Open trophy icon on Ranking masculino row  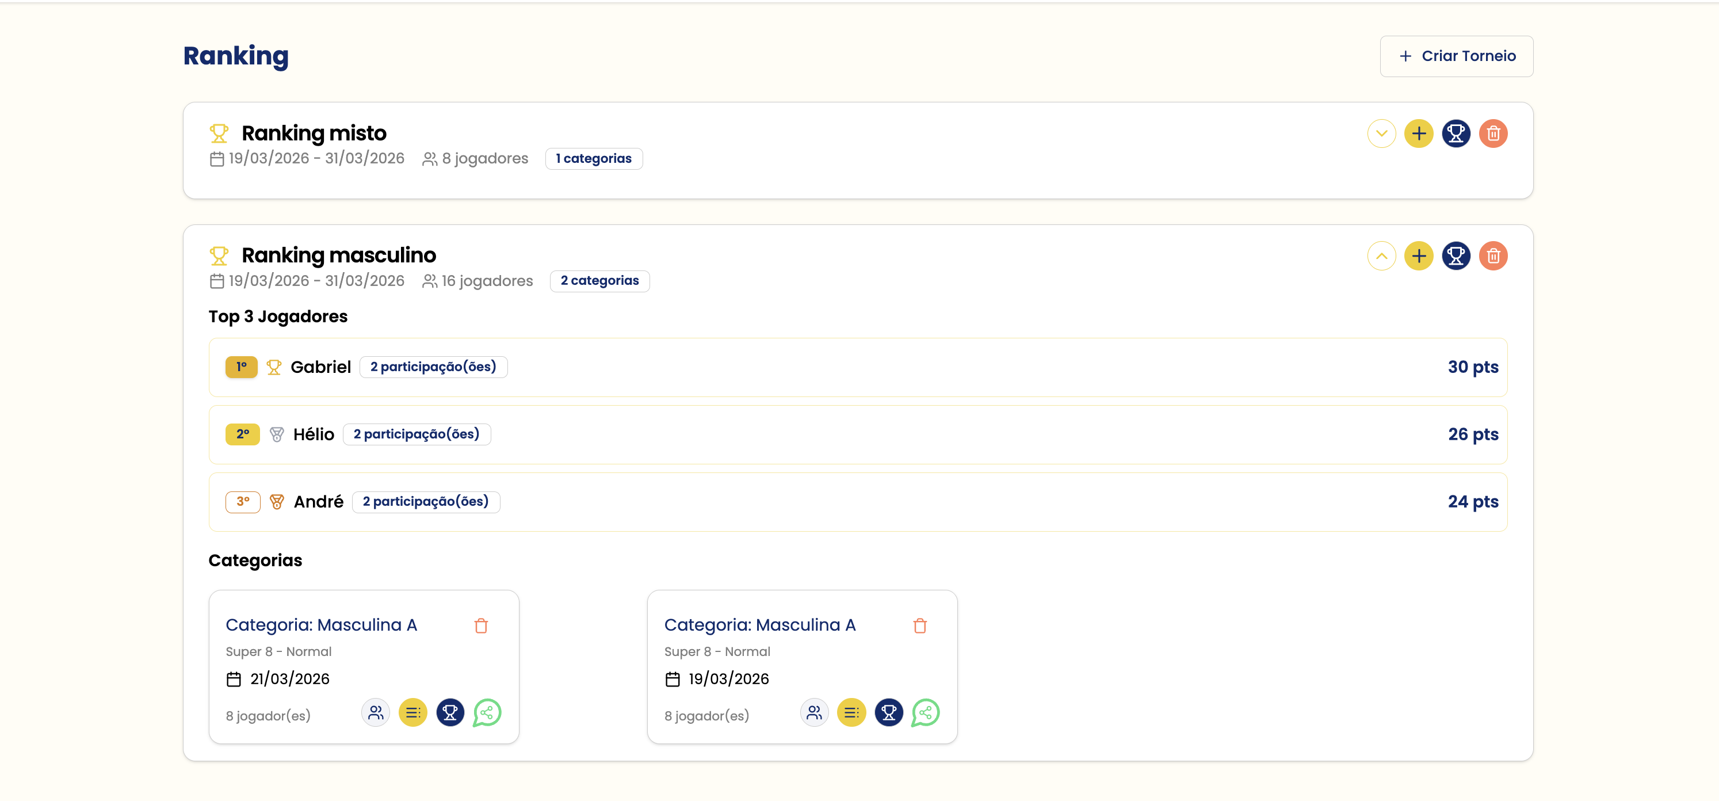click(1456, 255)
